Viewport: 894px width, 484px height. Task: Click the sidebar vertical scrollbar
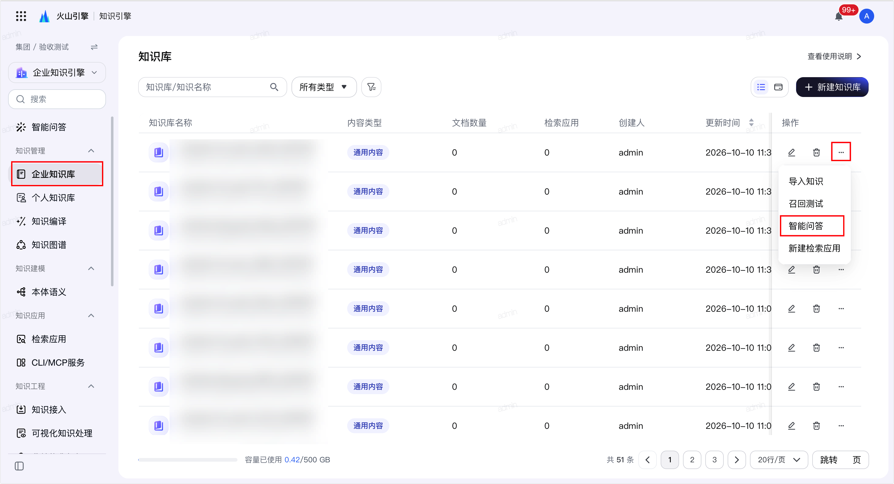(x=112, y=201)
